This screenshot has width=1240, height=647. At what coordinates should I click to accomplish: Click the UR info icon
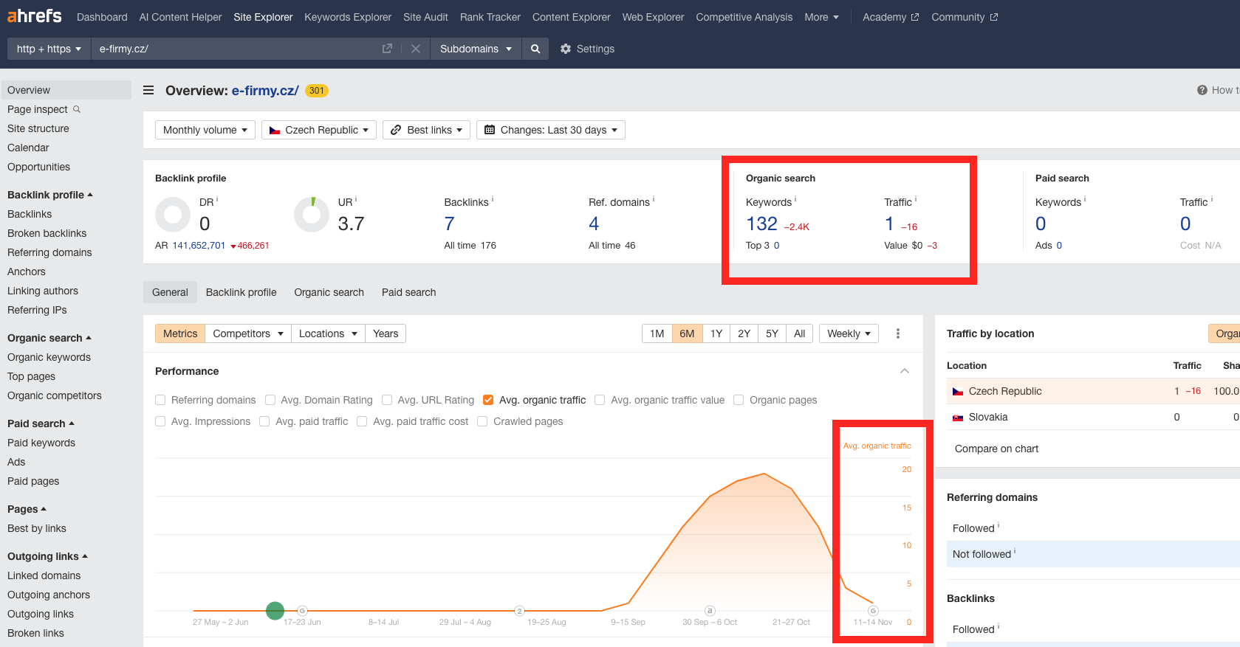pyautogui.click(x=356, y=199)
